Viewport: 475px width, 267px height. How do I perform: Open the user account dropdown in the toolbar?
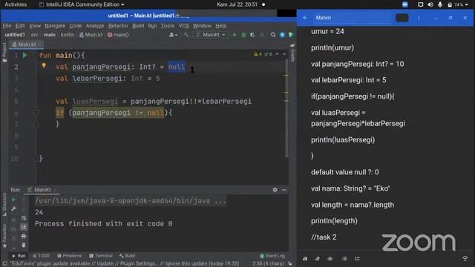click(x=173, y=35)
